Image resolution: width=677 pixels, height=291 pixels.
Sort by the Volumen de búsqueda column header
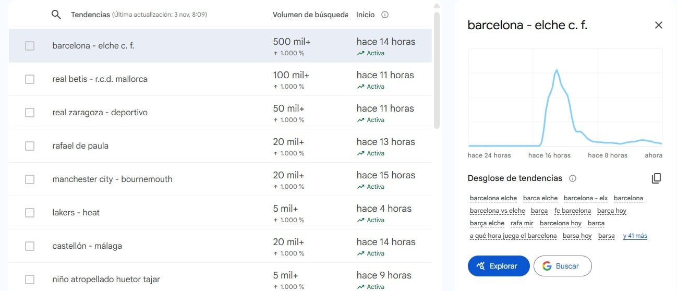310,15
